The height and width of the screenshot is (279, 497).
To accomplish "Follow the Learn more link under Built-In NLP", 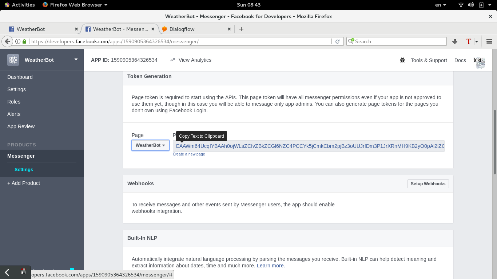I will click(x=270, y=266).
